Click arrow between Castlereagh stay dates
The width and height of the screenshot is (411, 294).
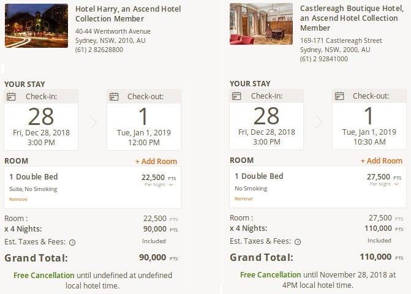click(319, 123)
